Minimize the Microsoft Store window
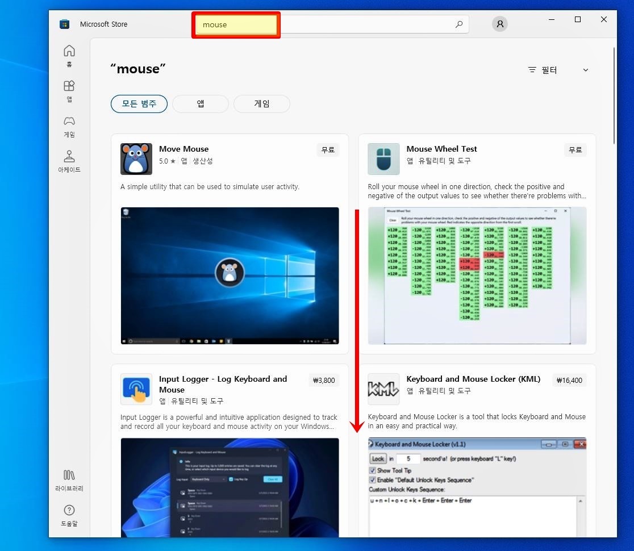The width and height of the screenshot is (634, 551). (552, 19)
